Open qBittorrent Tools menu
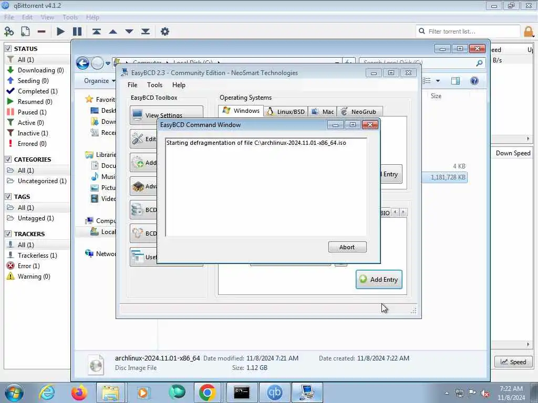538x403 pixels. tap(70, 17)
